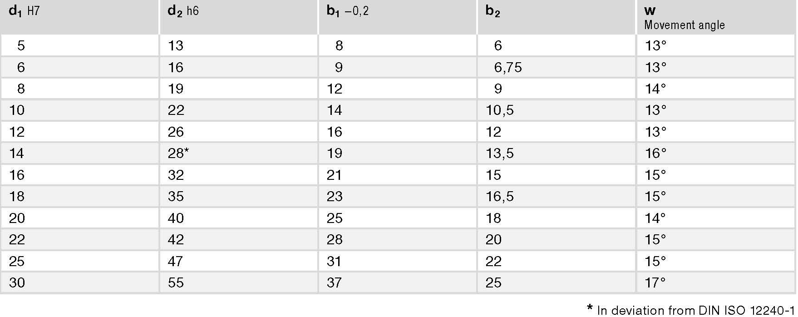The height and width of the screenshot is (317, 798).
Task: Select the b1 cell with value 31
Action: (x=397, y=261)
